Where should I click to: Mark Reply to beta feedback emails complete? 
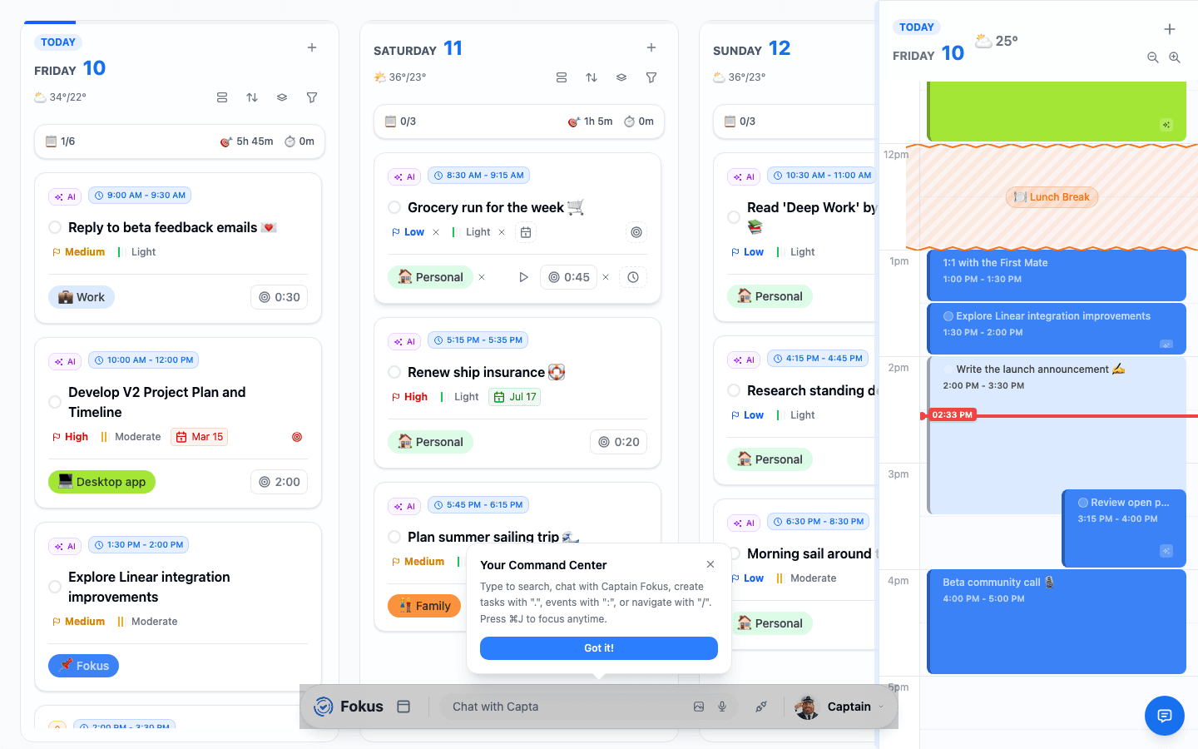click(x=55, y=227)
